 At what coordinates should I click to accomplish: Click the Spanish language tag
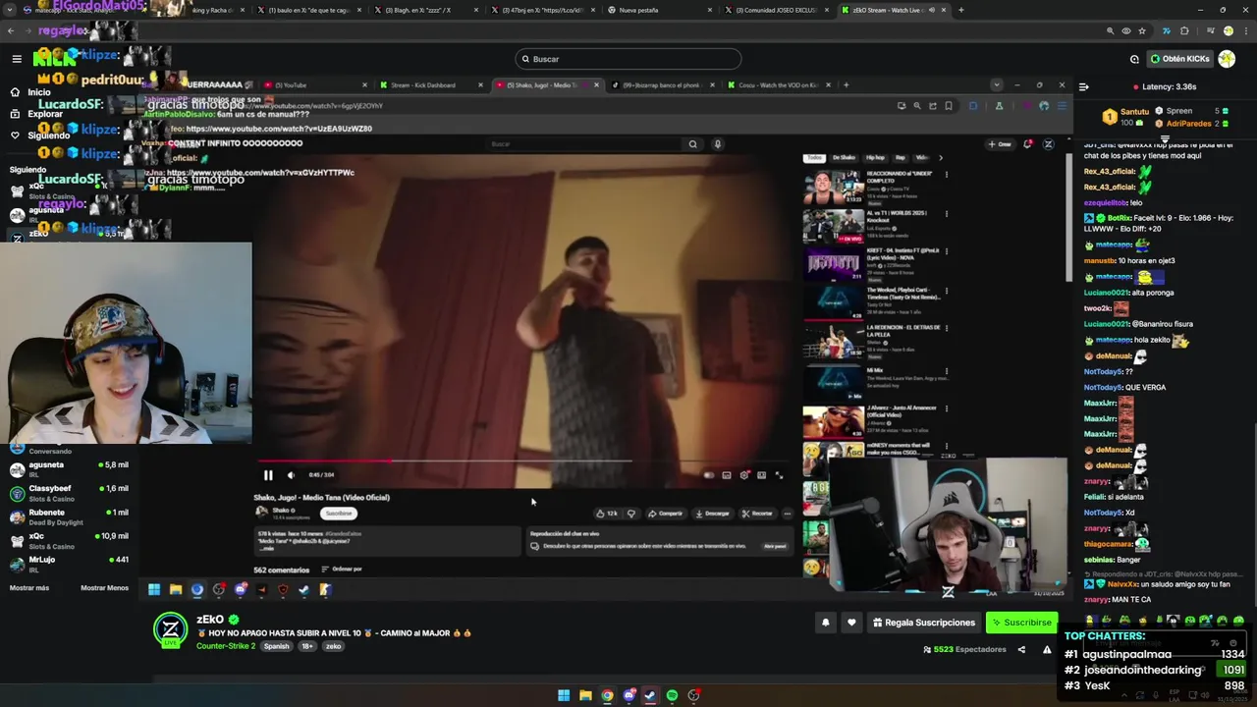(276, 646)
